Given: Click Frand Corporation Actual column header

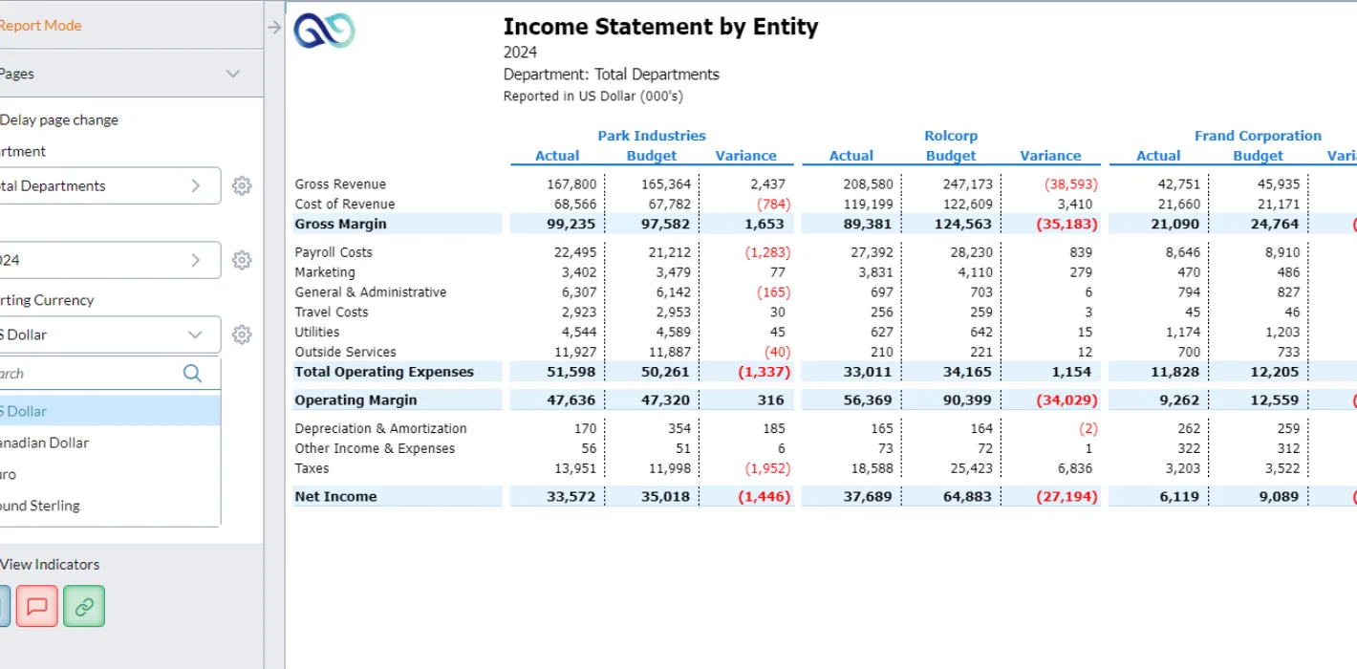Looking at the screenshot, I should (1158, 156).
